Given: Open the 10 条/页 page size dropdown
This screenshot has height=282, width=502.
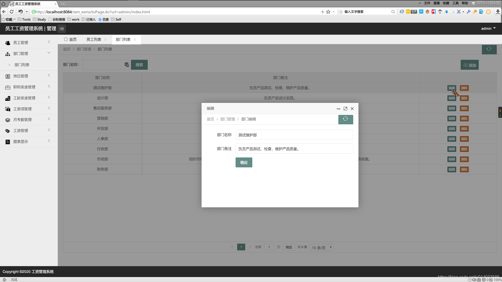Looking at the screenshot, I should [x=321, y=247].
